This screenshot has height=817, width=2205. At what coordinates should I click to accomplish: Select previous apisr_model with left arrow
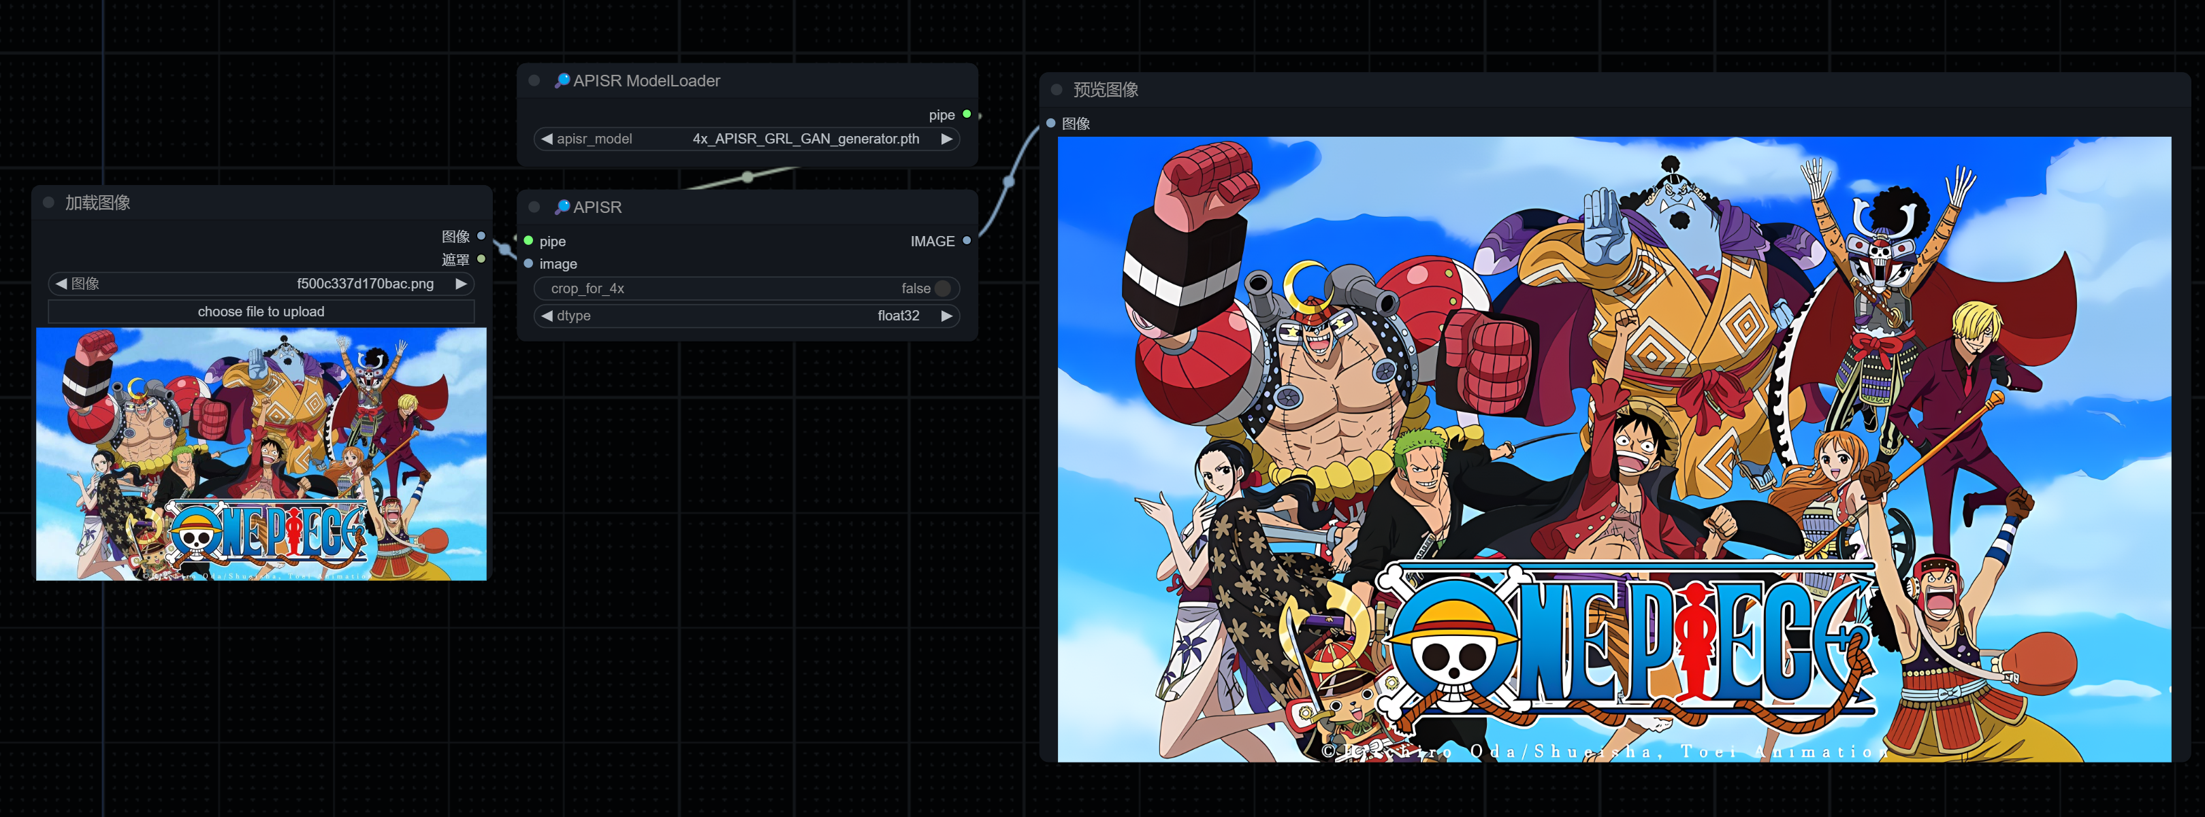(x=546, y=139)
